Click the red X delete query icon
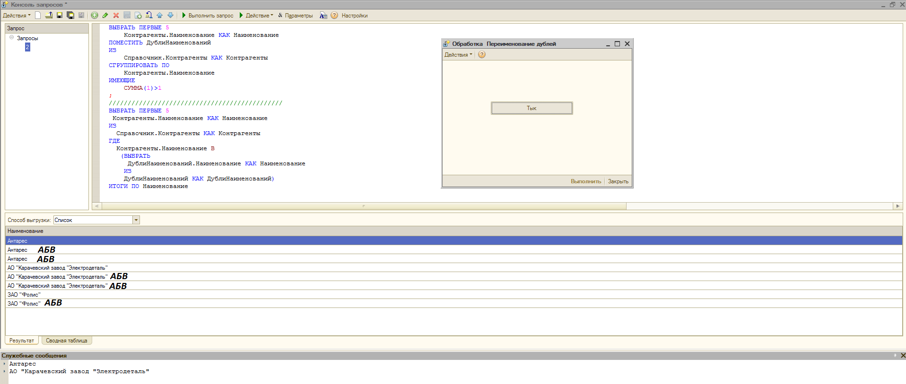This screenshot has width=906, height=384. [x=116, y=16]
